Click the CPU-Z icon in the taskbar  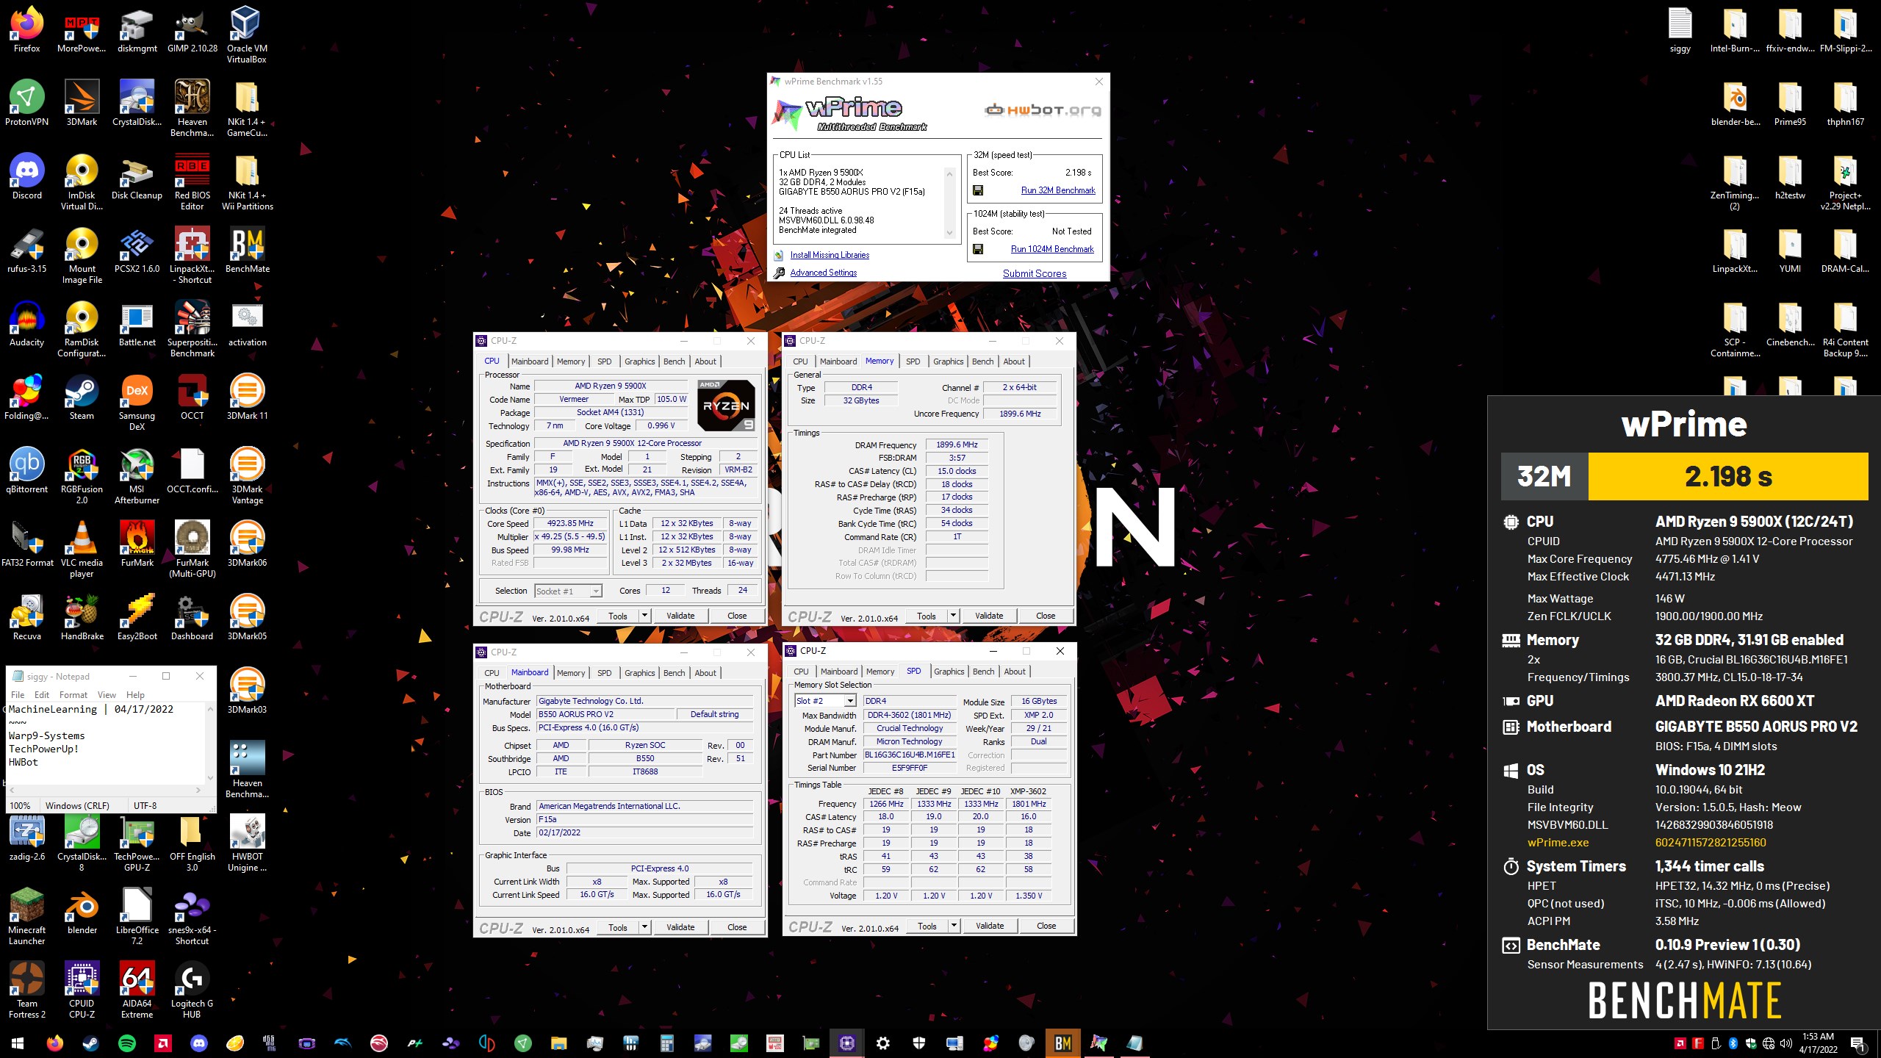(x=847, y=1043)
